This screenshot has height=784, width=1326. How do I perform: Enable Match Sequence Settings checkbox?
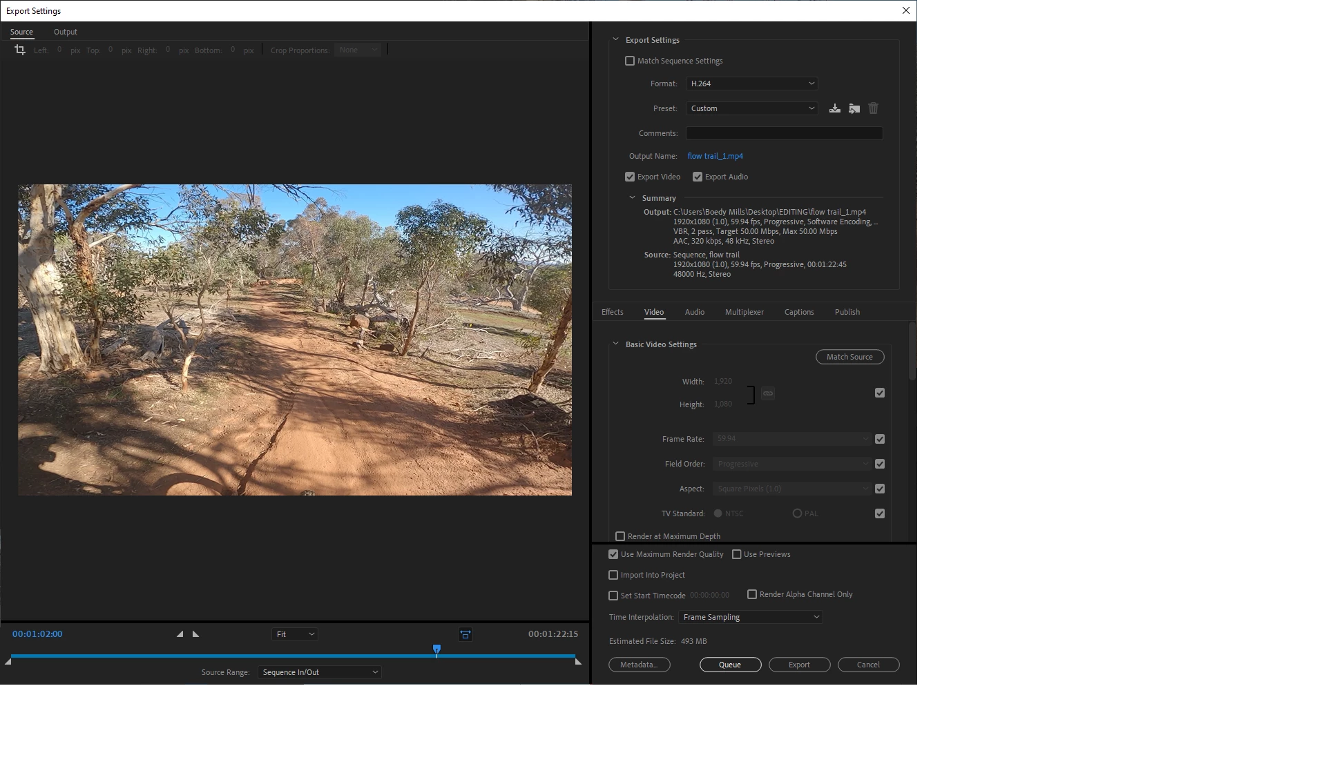(x=630, y=61)
